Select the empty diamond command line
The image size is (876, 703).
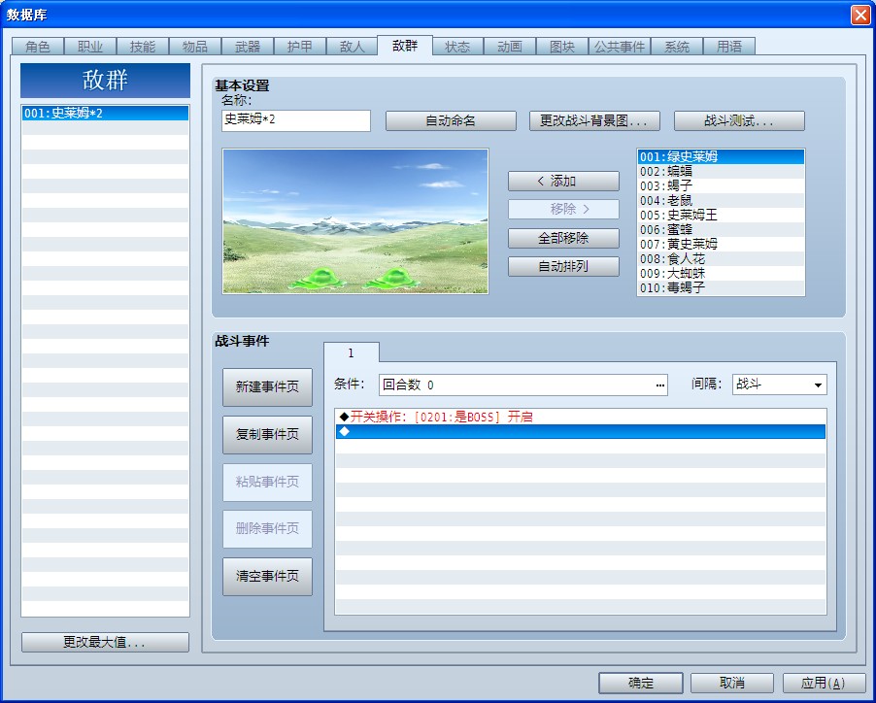tap(581, 431)
